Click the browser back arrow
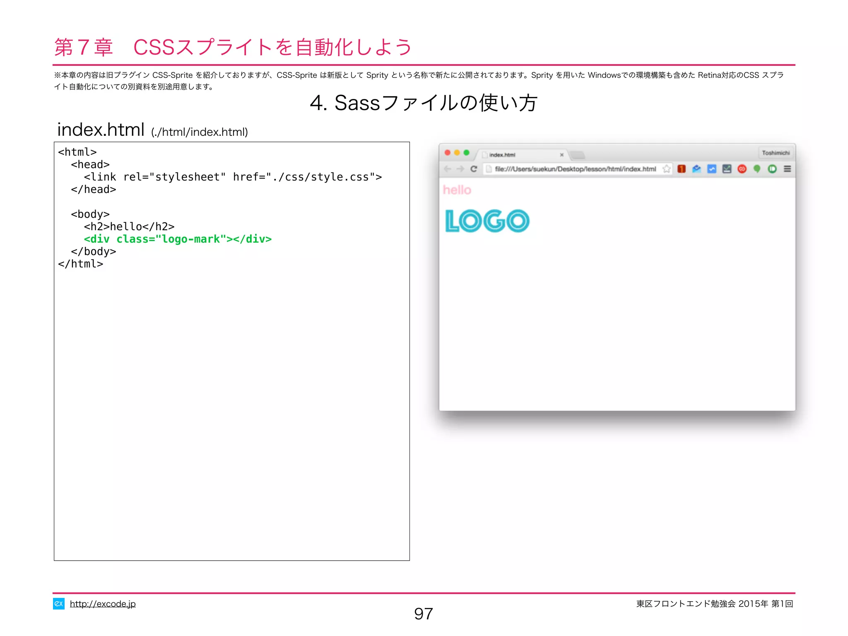 tap(448, 169)
